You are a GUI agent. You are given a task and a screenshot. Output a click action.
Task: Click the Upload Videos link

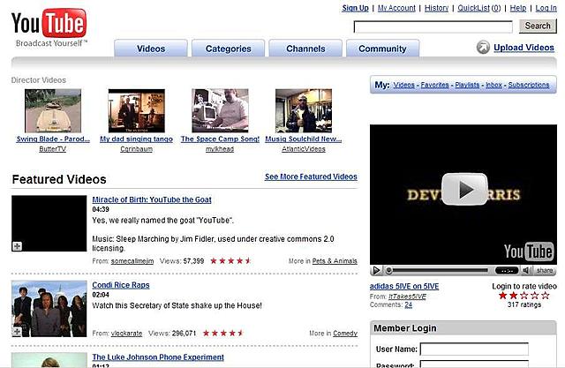point(524,48)
